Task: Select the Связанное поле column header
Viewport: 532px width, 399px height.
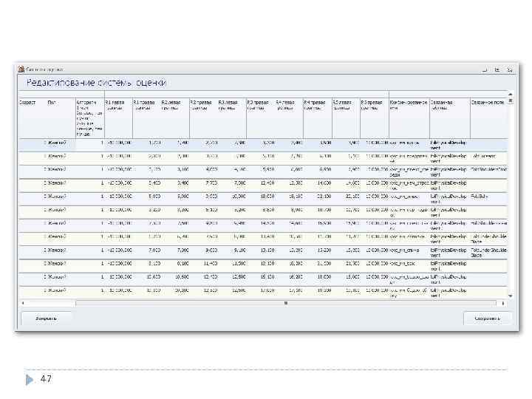Action: coord(489,117)
